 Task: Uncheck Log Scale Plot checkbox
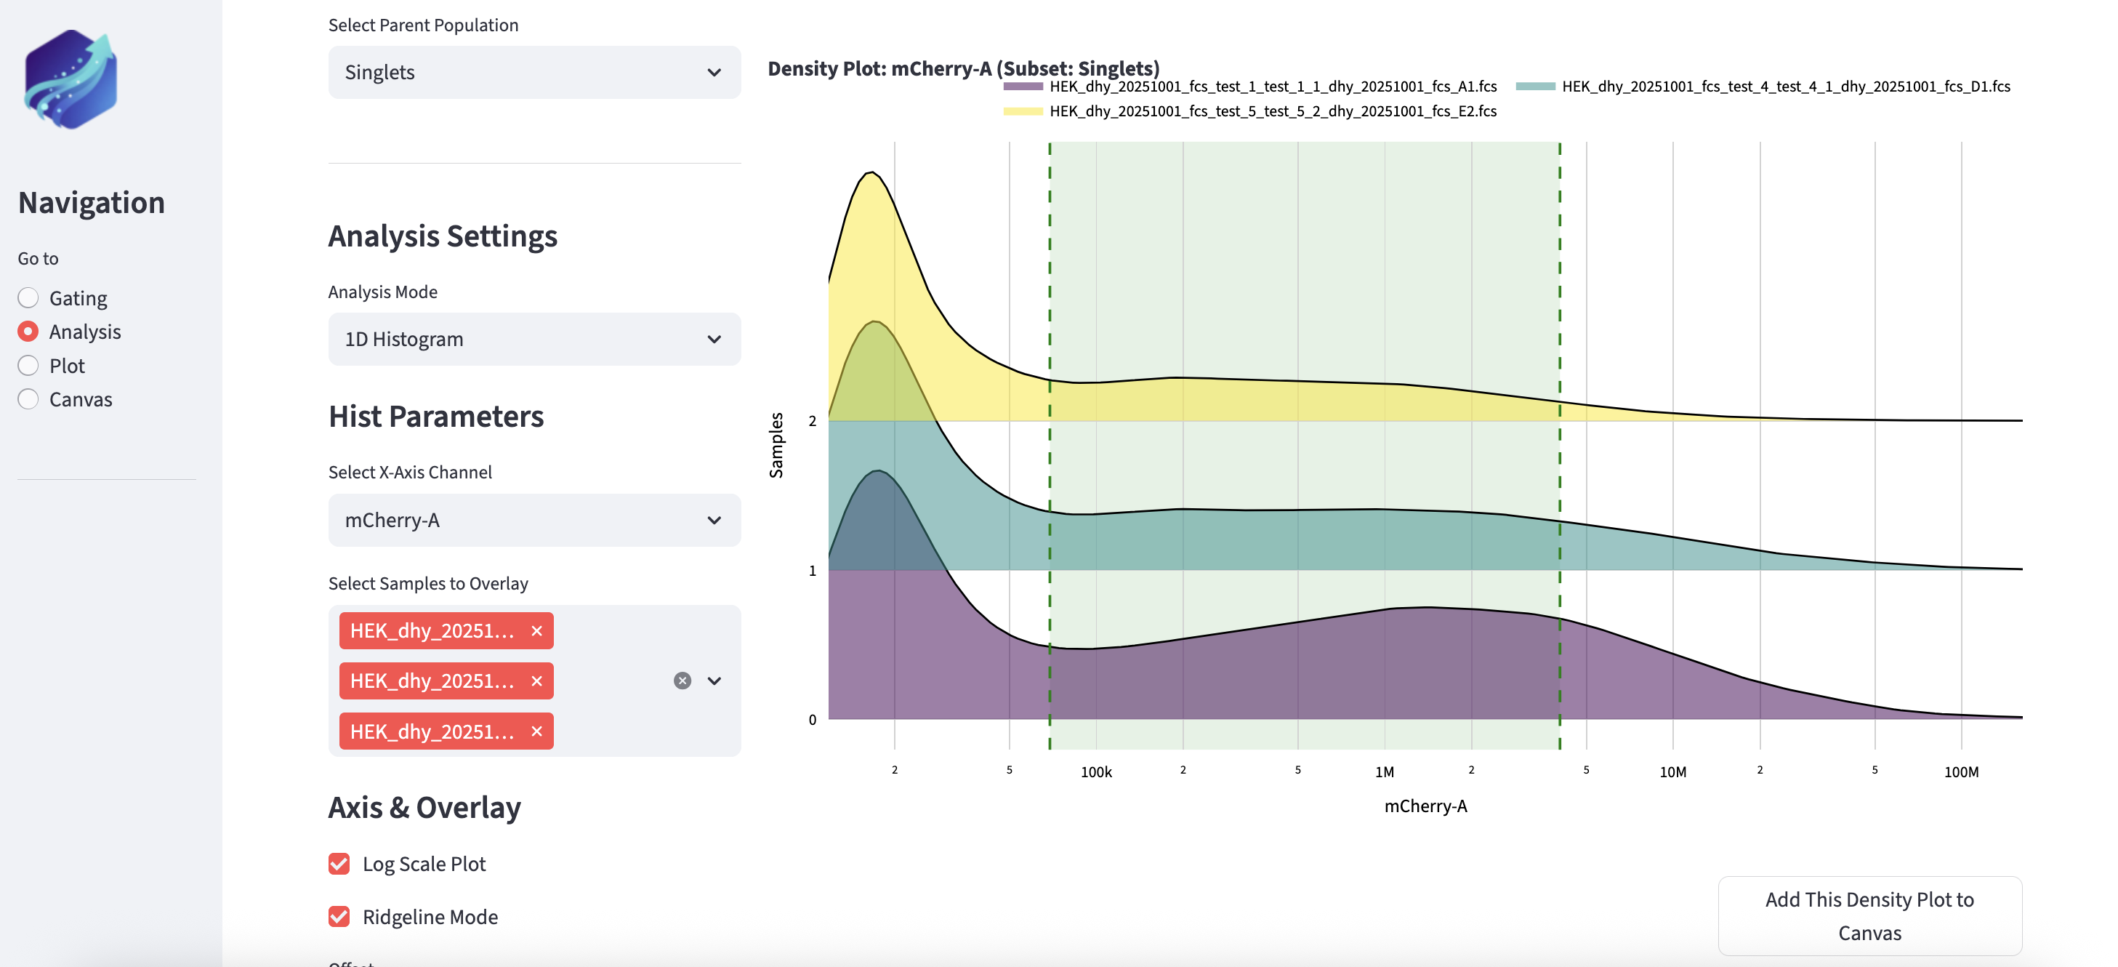pos(339,864)
